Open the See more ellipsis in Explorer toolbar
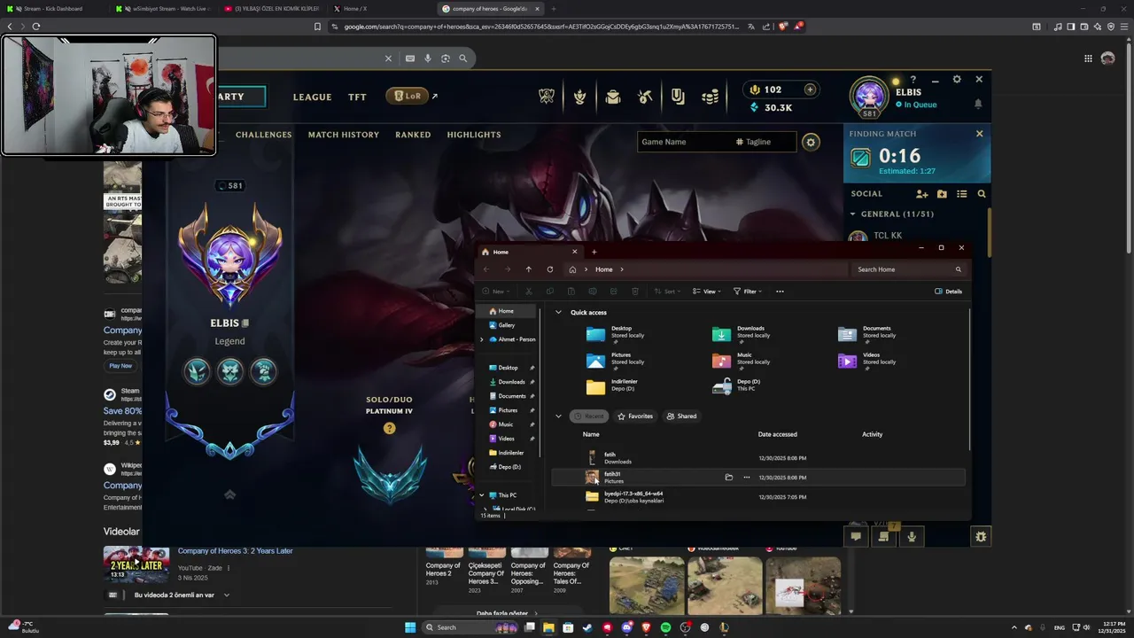Screen dimensions: 1134x638 [x=780, y=292]
